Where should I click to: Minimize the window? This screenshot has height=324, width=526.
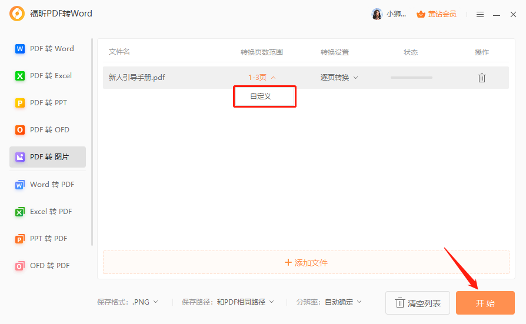pyautogui.click(x=497, y=15)
